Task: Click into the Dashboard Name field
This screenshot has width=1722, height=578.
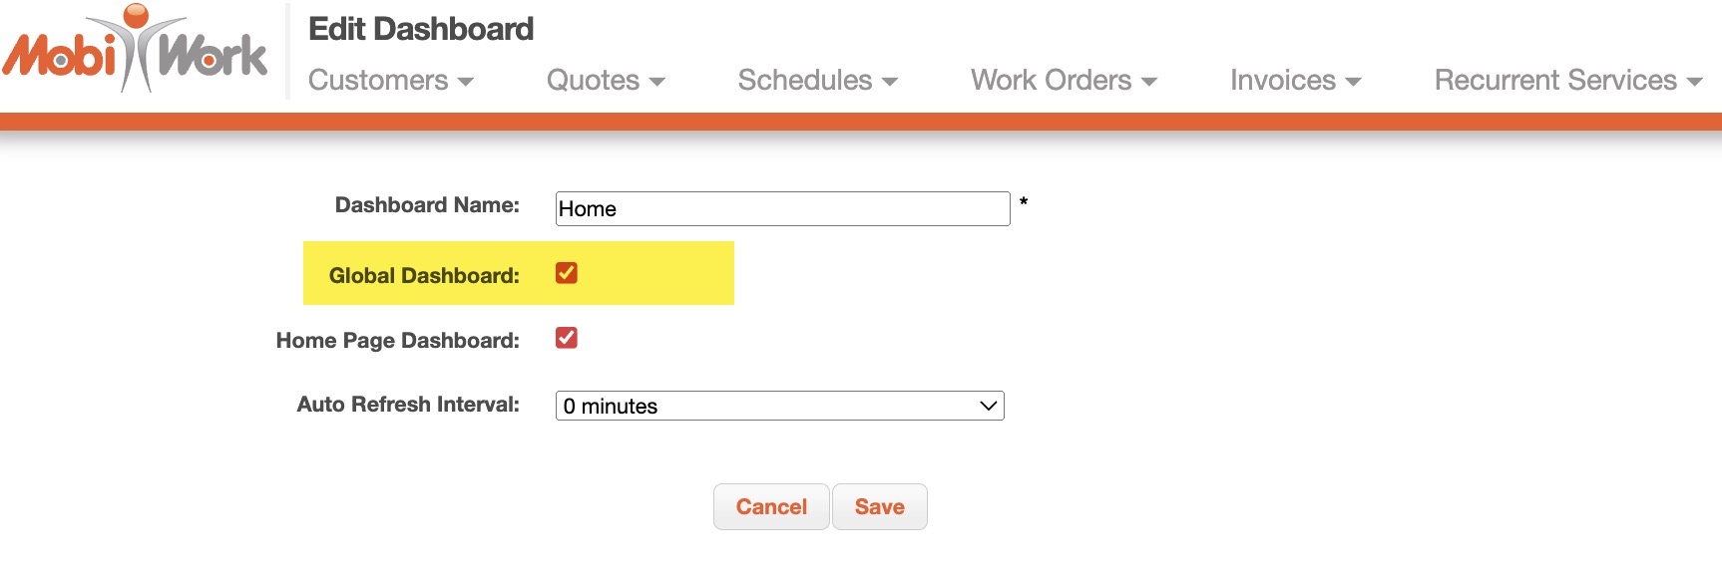Action: tap(782, 209)
